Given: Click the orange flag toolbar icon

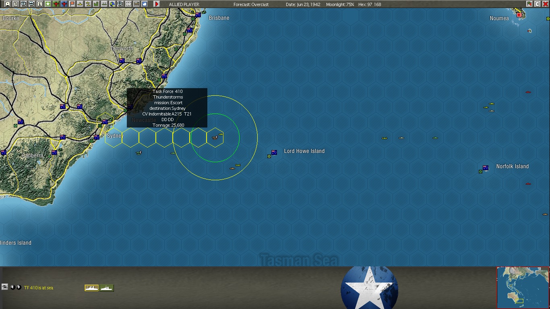Looking at the screenshot, I should click(x=72, y=4).
